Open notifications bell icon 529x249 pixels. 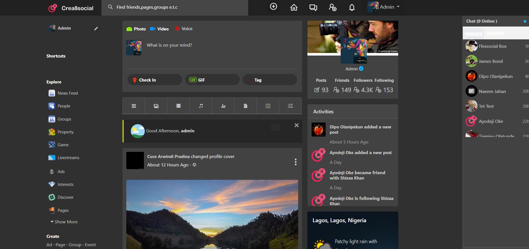pyautogui.click(x=352, y=8)
